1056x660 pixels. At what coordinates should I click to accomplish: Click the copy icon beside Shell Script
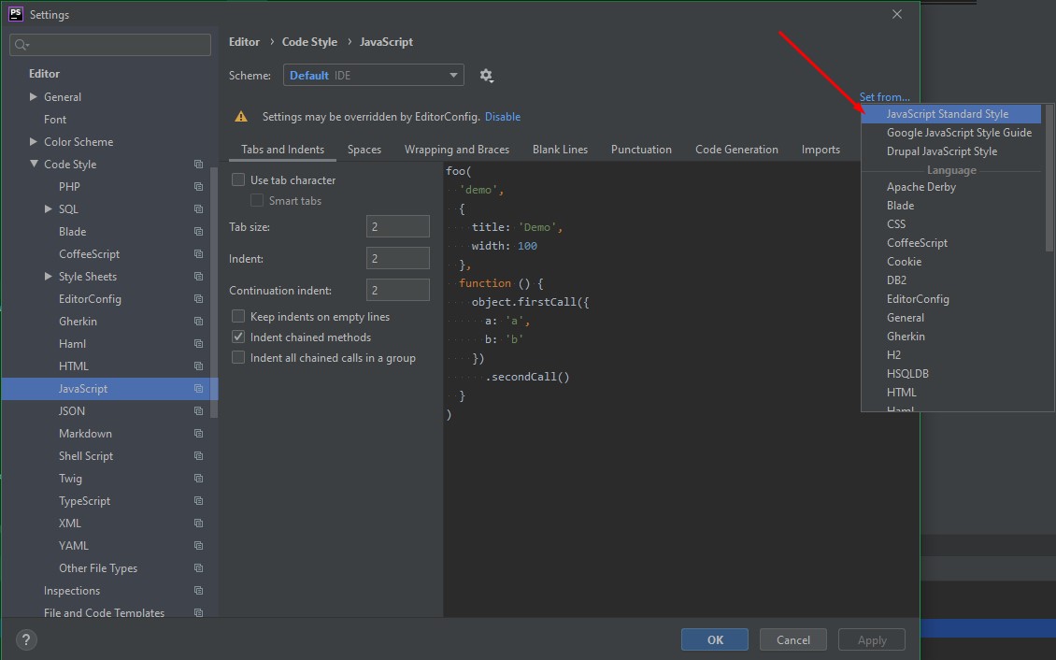(x=199, y=456)
